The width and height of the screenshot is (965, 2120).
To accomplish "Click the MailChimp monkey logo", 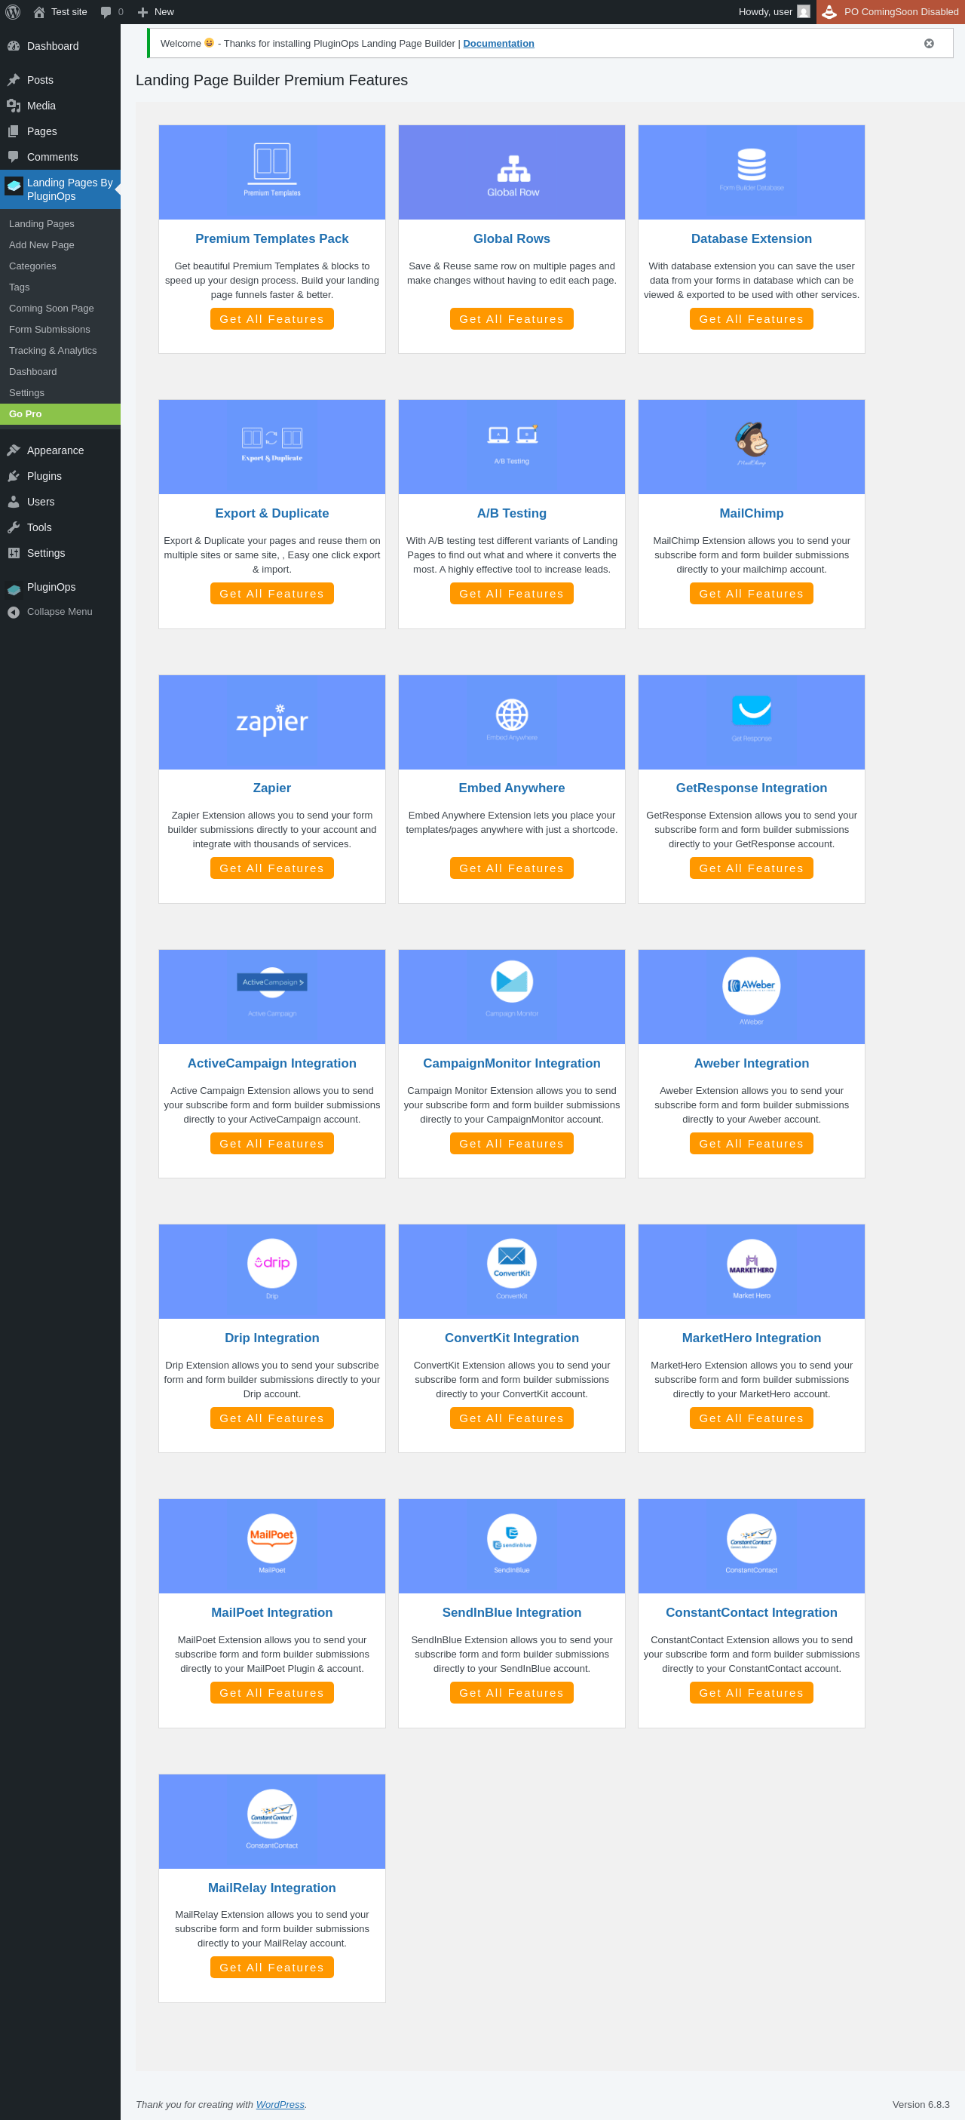I will coord(751,440).
